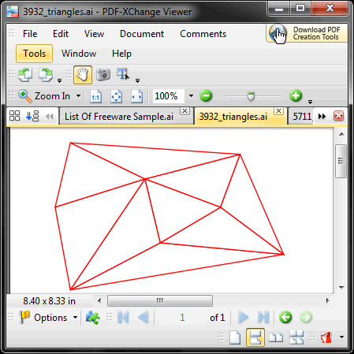Click the document tabs sort order icon
Viewport: 354px width, 354px height.
(x=32, y=116)
